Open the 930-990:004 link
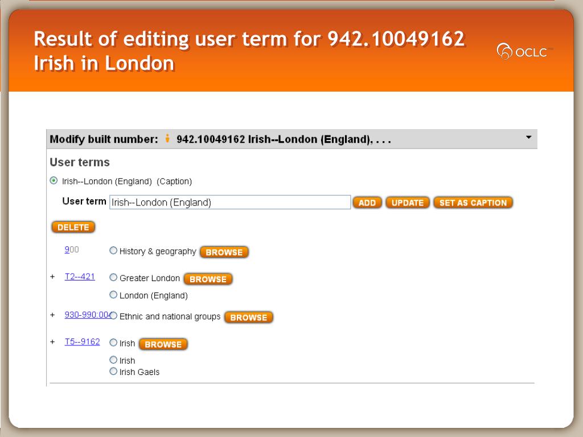The width and height of the screenshot is (583, 437). [x=88, y=315]
